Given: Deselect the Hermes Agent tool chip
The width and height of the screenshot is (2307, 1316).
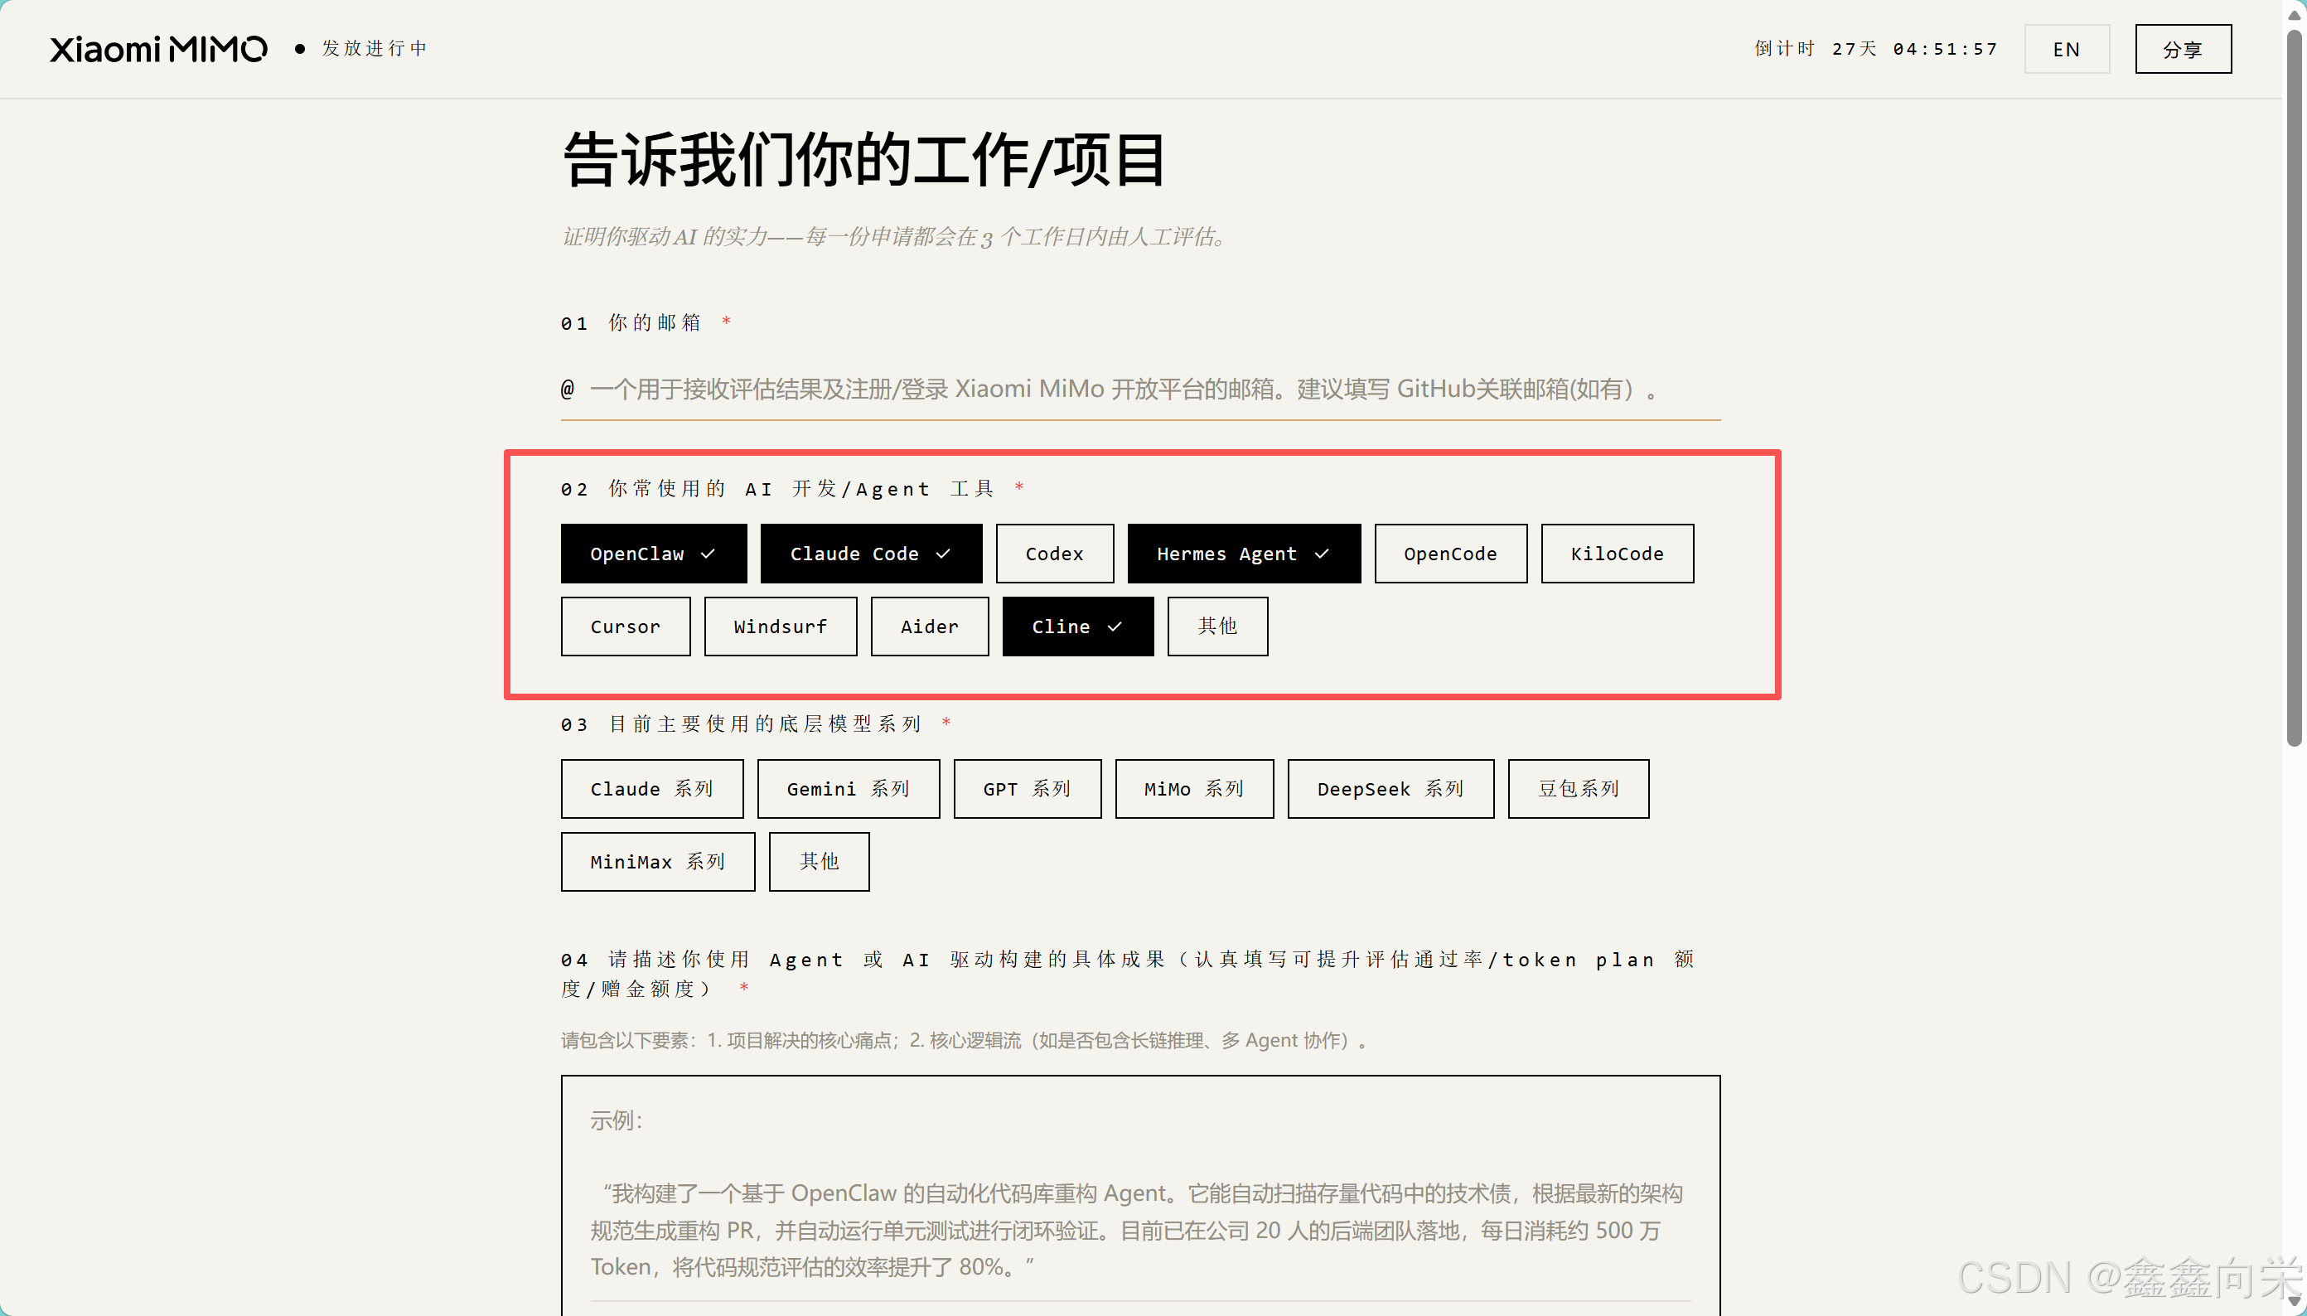Looking at the screenshot, I should tap(1244, 553).
